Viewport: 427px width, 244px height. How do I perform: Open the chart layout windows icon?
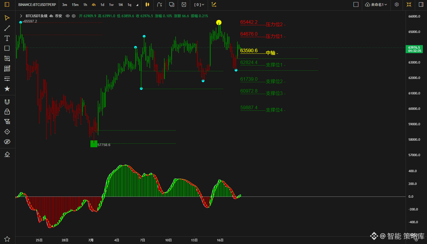pos(172,4)
